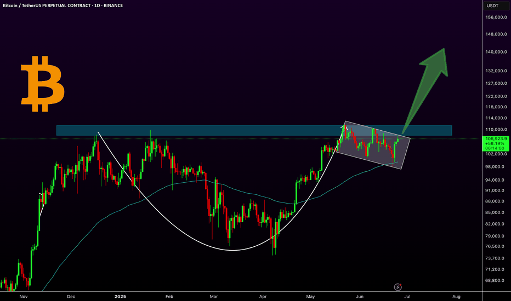Click the Feb label on time axis
Image resolution: width=511 pixels, height=301 pixels.
click(x=169, y=297)
